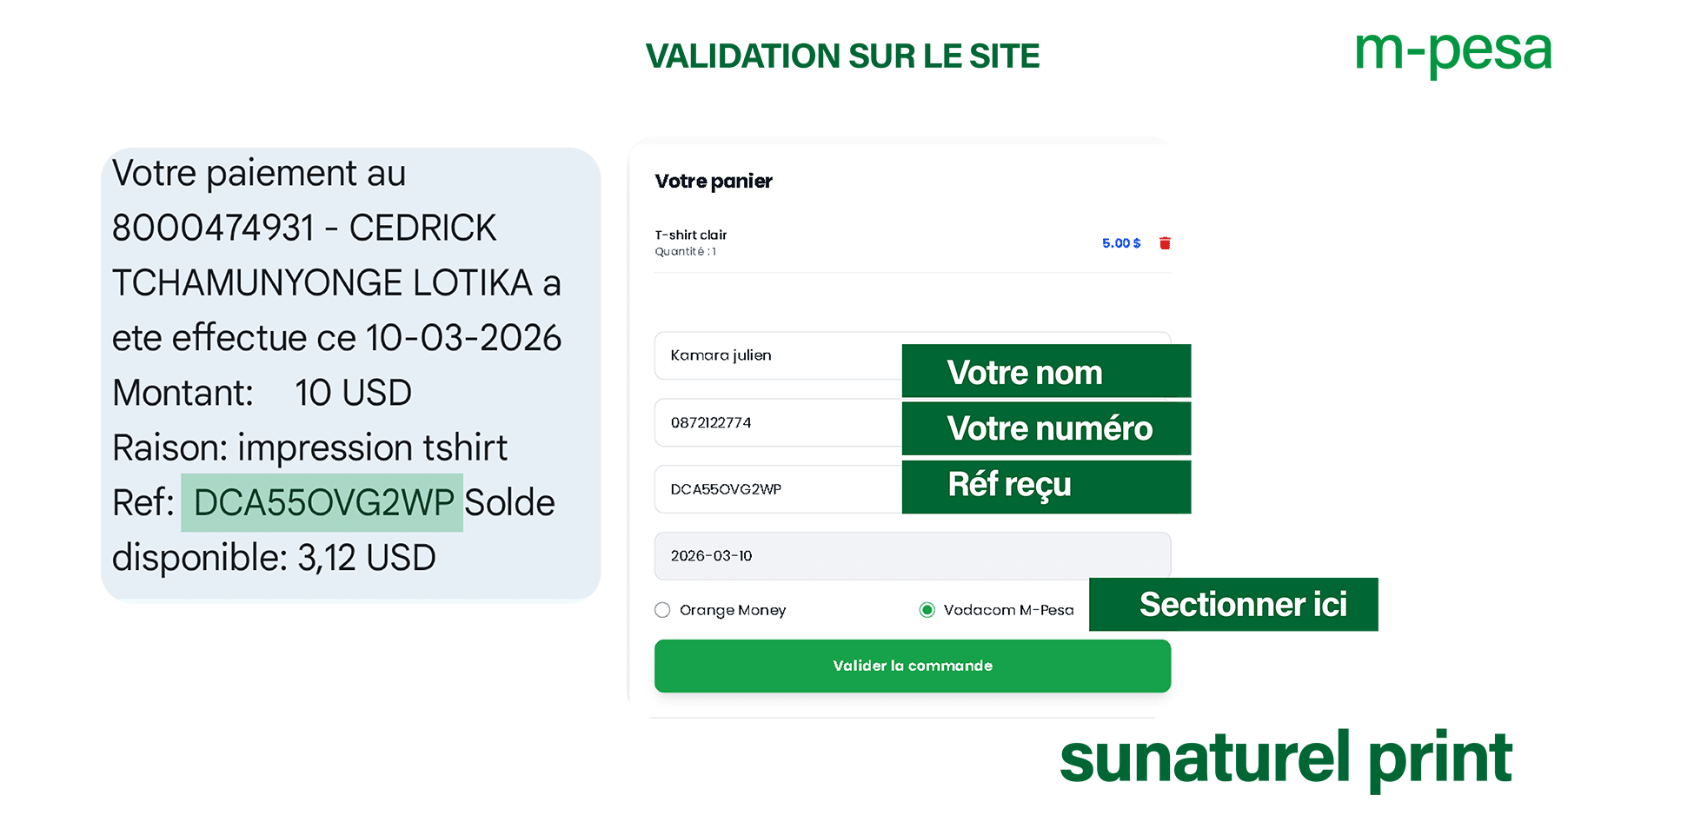
Task: Click the highlighted reference DCA55OVG2WP in the SMS
Action: point(322,502)
